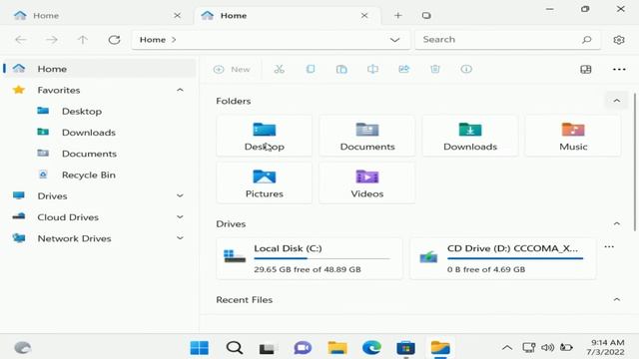Open Chat app from taskbar

click(303, 348)
